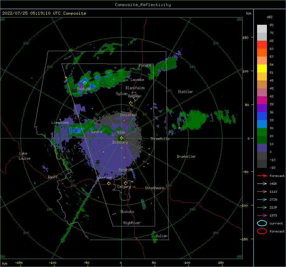The width and height of the screenshot is (286, 267).
Task: Select the bright green swatch on the dBZ scale
Action: (x=262, y=132)
